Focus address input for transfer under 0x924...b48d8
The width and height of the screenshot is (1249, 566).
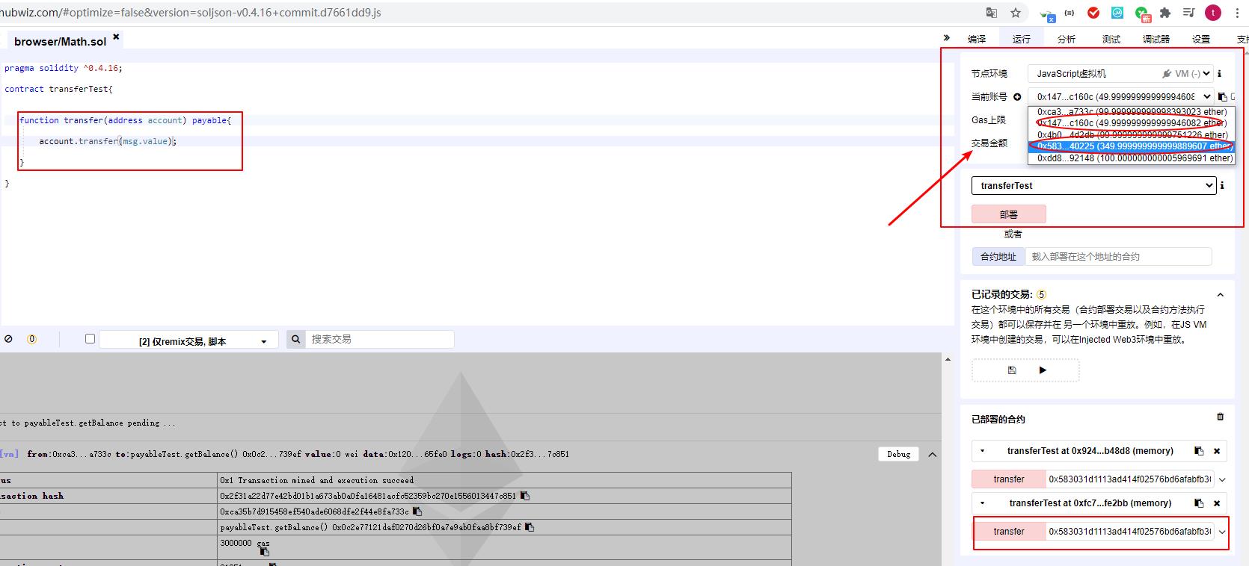point(1130,479)
